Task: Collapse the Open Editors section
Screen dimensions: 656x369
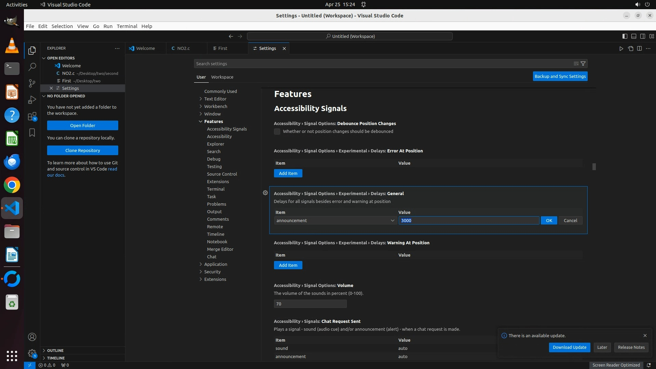Action: 60,58
